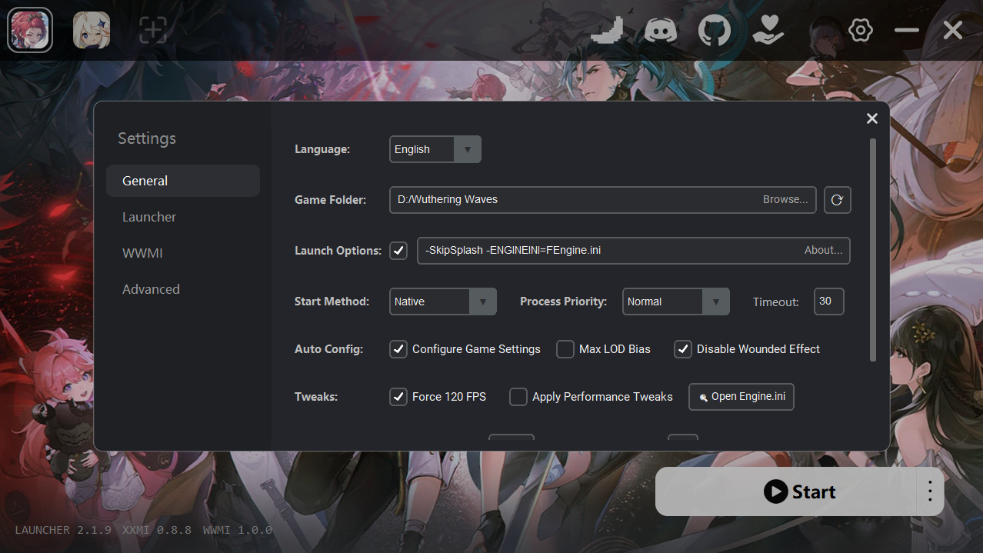The width and height of the screenshot is (983, 553).
Task: Minimize the launcher window
Action: (907, 31)
